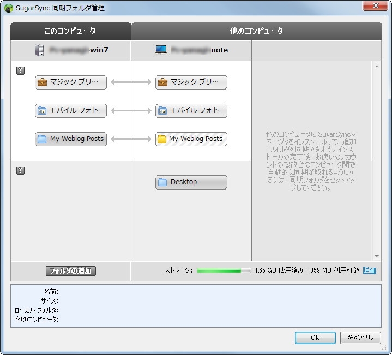Click the note computer name

click(x=199, y=50)
